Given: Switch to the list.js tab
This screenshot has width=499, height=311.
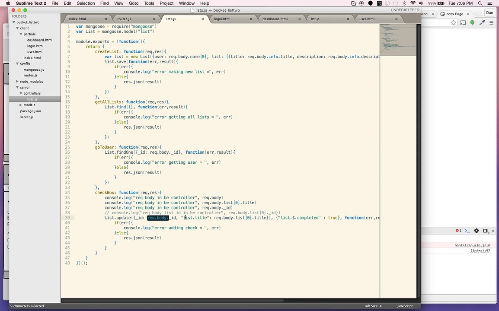Looking at the screenshot, I should [x=315, y=19].
